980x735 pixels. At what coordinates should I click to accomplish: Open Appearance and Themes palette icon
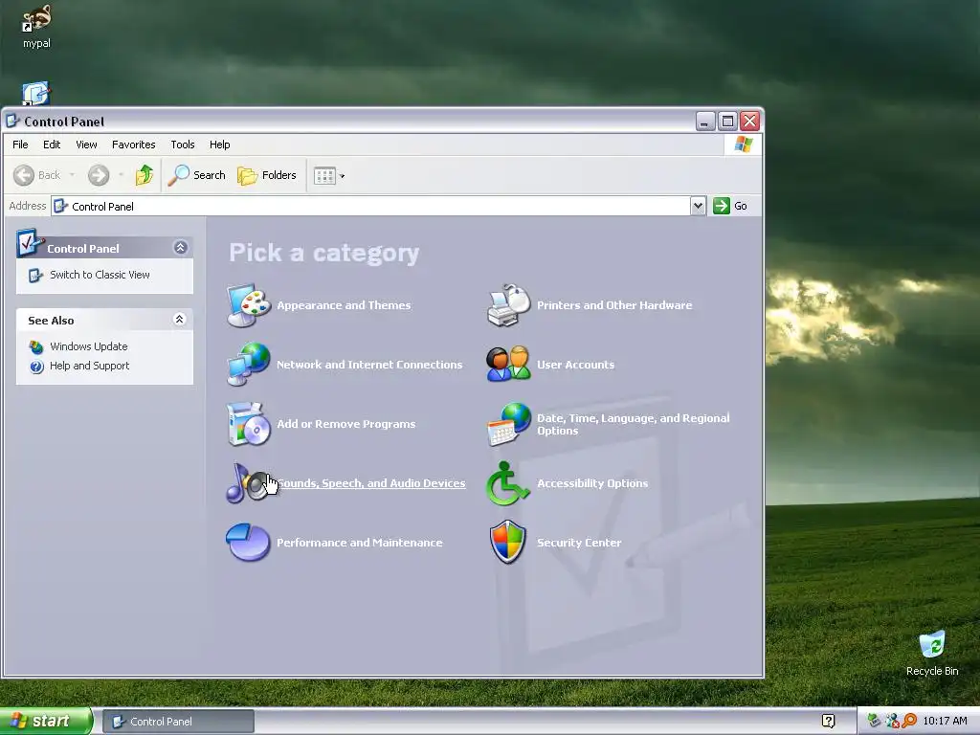click(248, 305)
